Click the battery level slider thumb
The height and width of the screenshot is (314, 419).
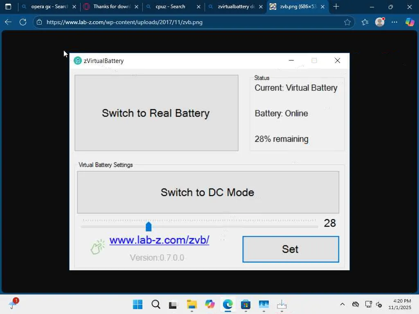149,227
